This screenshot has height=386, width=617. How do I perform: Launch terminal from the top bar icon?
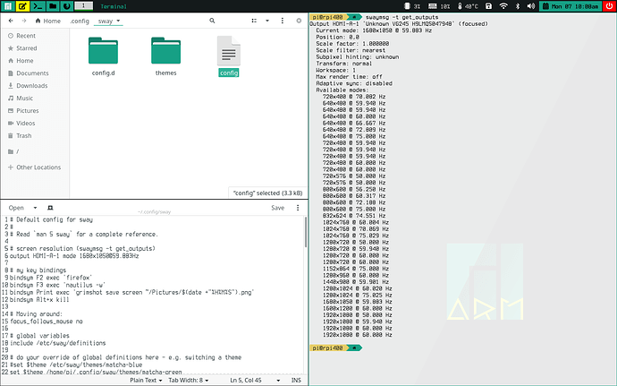pyautogui.click(x=38, y=6)
